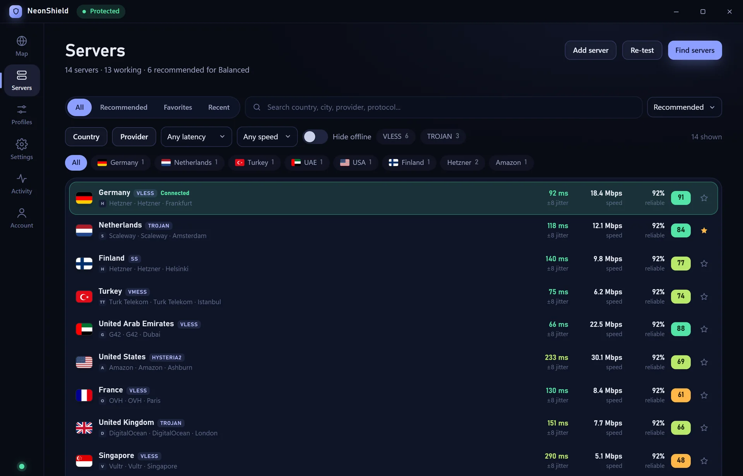This screenshot has width=743, height=476.
Task: Click the Re-test button
Action: (642, 50)
